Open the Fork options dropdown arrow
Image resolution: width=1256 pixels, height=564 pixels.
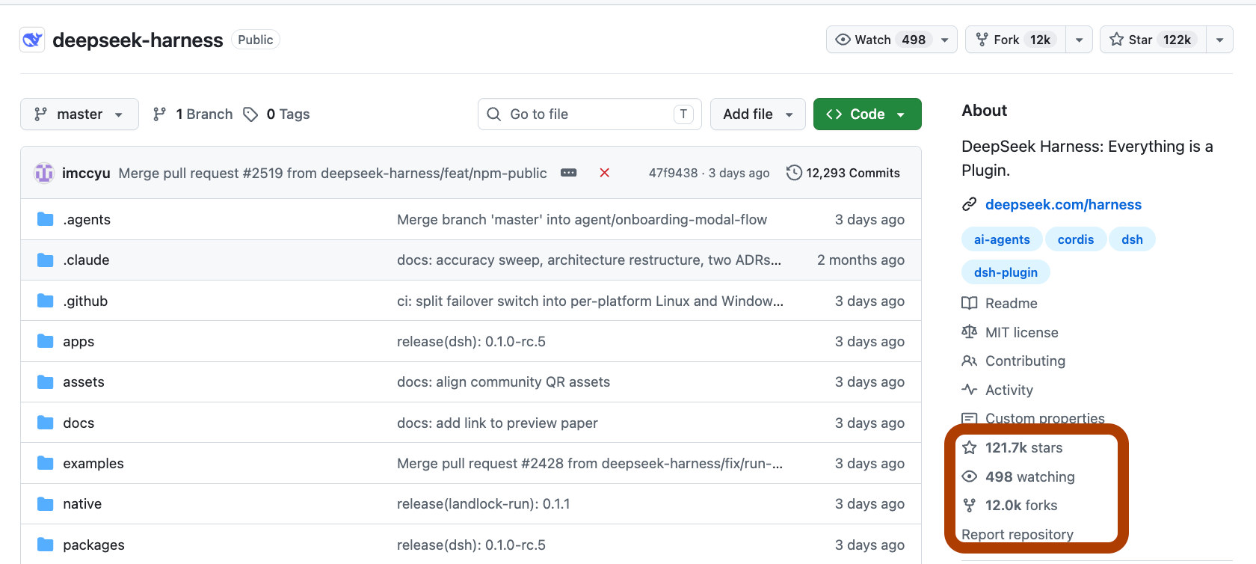(1079, 40)
